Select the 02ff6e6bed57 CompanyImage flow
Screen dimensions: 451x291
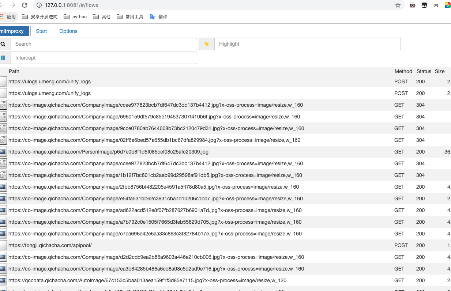[x=225, y=140]
